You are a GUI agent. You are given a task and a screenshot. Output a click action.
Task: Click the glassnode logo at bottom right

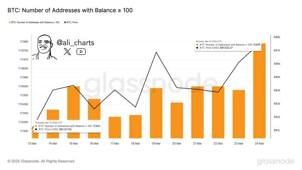click(x=276, y=161)
